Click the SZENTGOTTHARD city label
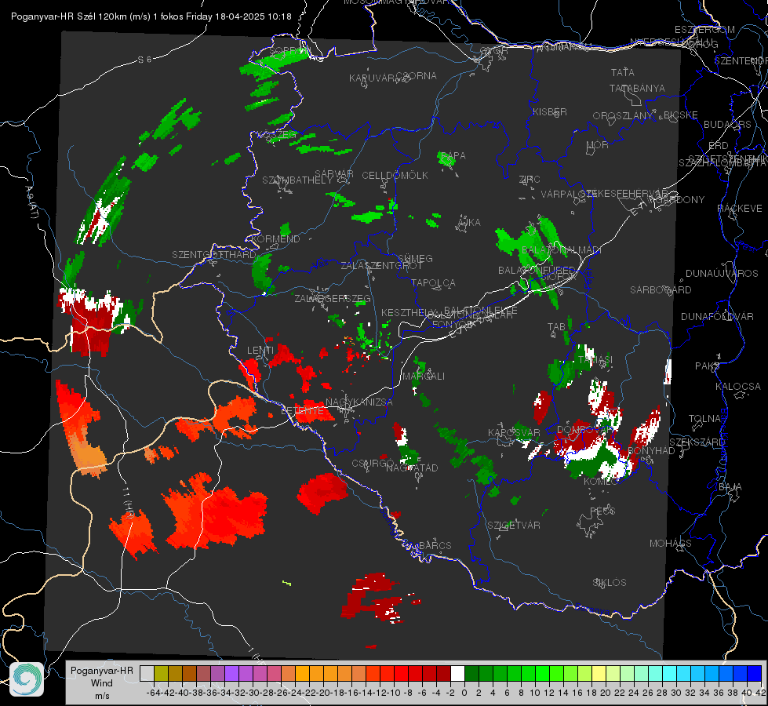The height and width of the screenshot is (706, 768). coord(214,254)
